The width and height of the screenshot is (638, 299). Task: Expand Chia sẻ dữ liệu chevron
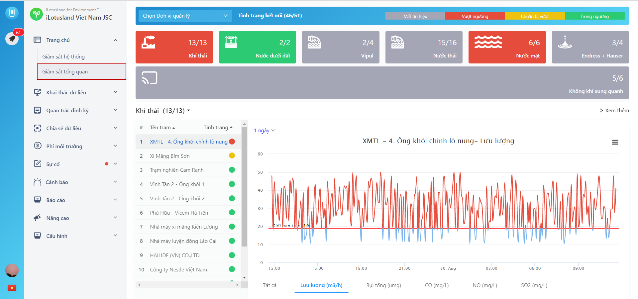pos(115,128)
